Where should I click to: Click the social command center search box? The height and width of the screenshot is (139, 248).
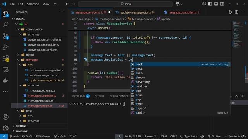coord(126,4)
